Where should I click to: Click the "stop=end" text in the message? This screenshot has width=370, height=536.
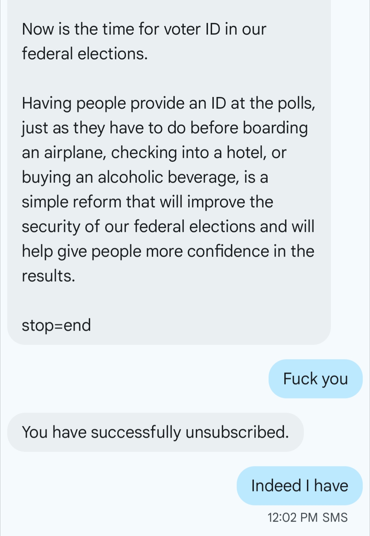pos(56,325)
